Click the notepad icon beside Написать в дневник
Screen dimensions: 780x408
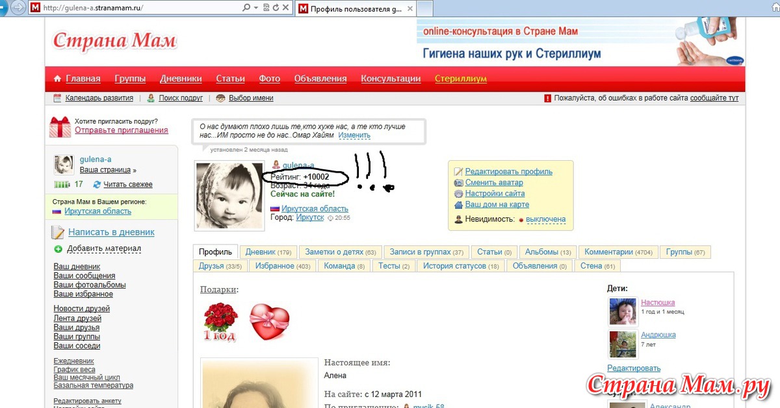[58, 232]
